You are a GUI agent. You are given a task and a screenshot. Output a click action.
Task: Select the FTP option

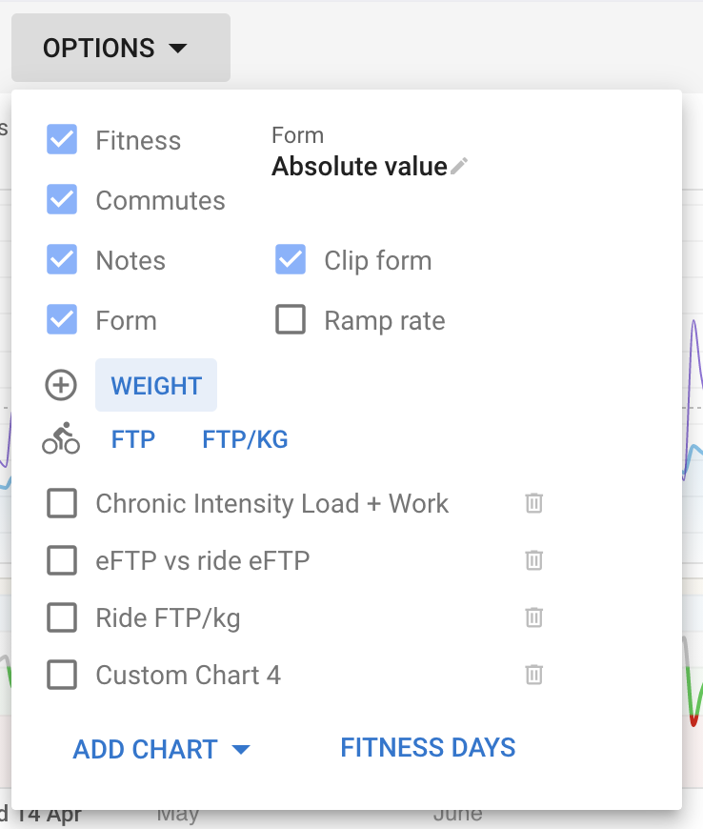click(x=133, y=439)
